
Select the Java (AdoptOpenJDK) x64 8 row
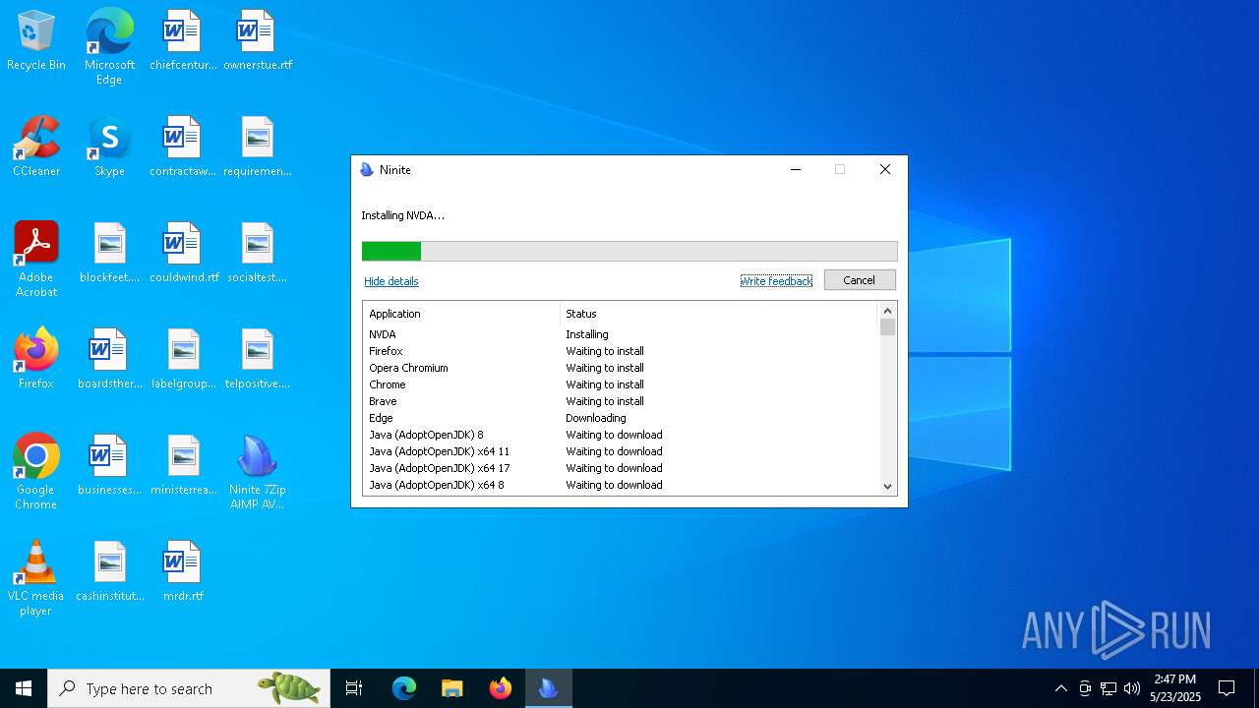620,485
